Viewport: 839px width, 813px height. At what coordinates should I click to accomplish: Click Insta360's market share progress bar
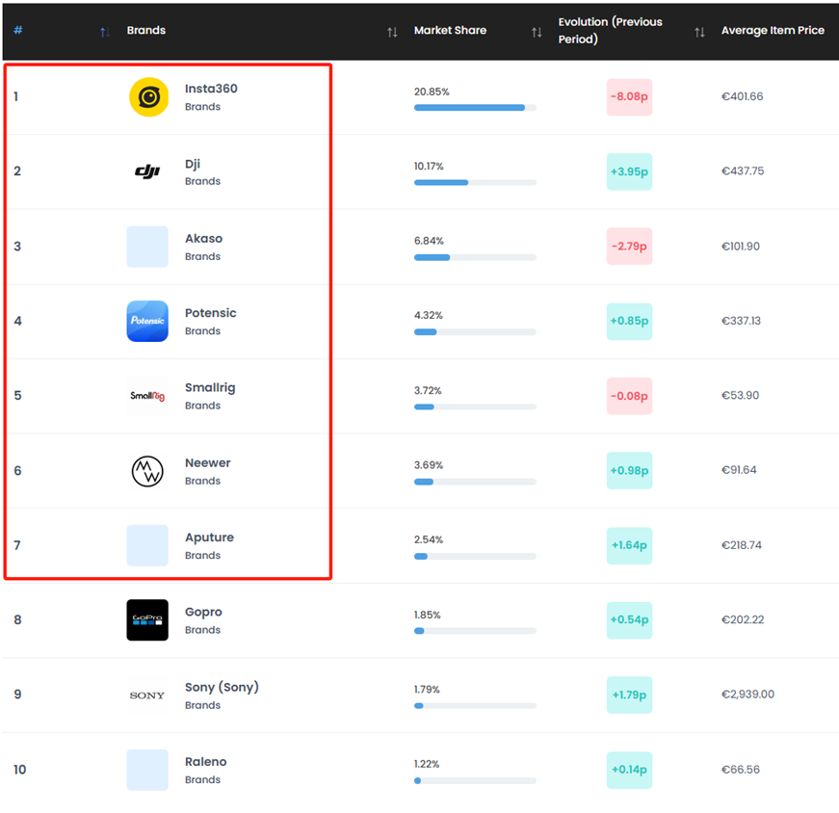(x=475, y=108)
